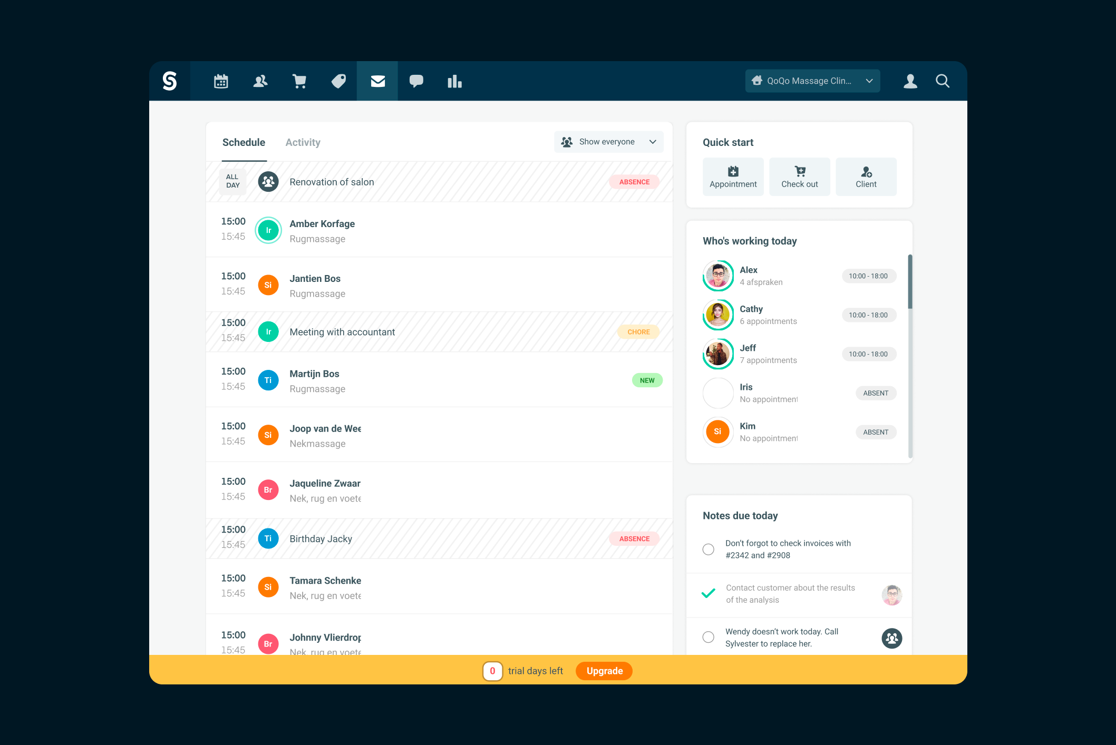
Task: Click the shopping cart icon in navbar
Action: (x=299, y=81)
